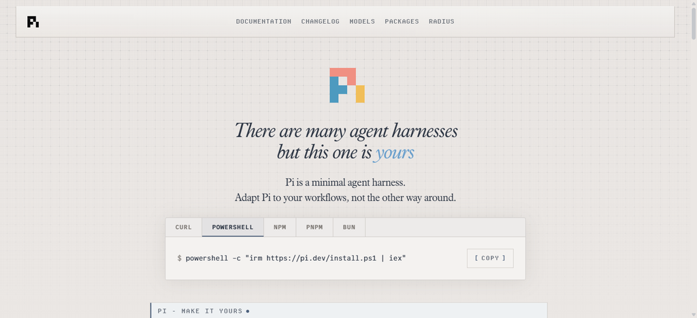Open the Packages link
This screenshot has height=318, width=697.
[x=402, y=21]
